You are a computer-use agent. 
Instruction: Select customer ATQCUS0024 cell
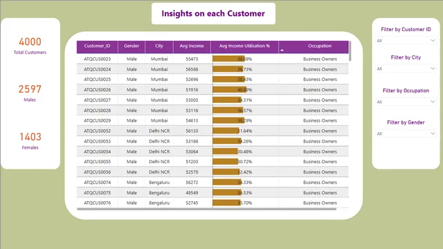97,69
